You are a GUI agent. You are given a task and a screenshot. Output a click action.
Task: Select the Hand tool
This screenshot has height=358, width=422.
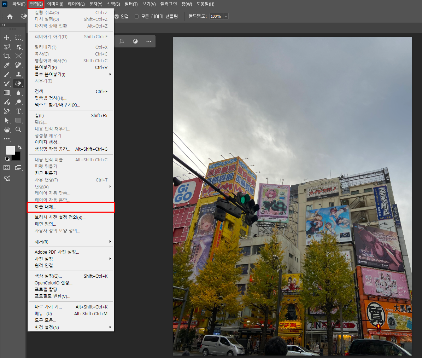(x=7, y=129)
